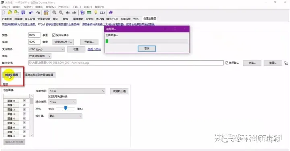
Task: Click 保存并发送到批量拼接器 button
Action: 39,75
